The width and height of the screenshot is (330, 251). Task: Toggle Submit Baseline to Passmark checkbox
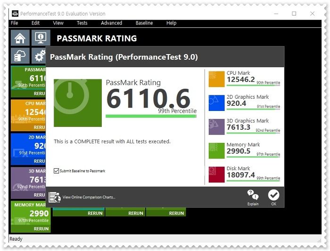click(x=56, y=171)
